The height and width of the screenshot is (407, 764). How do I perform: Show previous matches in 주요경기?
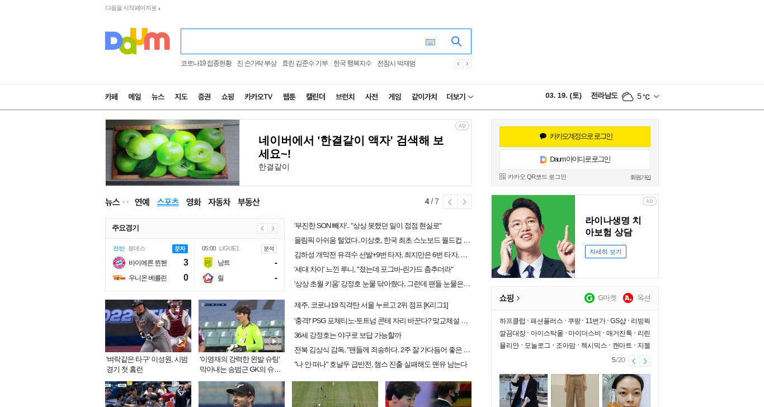(x=262, y=228)
